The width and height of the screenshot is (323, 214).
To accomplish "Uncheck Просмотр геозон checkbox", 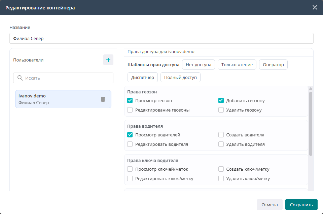I will click(130, 100).
